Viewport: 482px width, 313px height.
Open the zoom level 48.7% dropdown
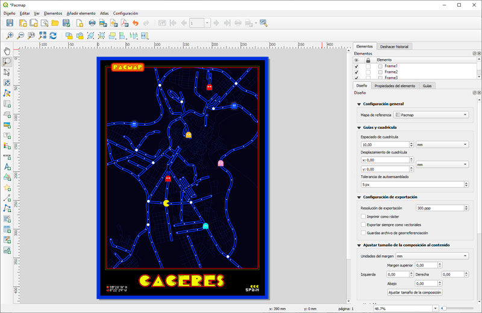pos(435,308)
